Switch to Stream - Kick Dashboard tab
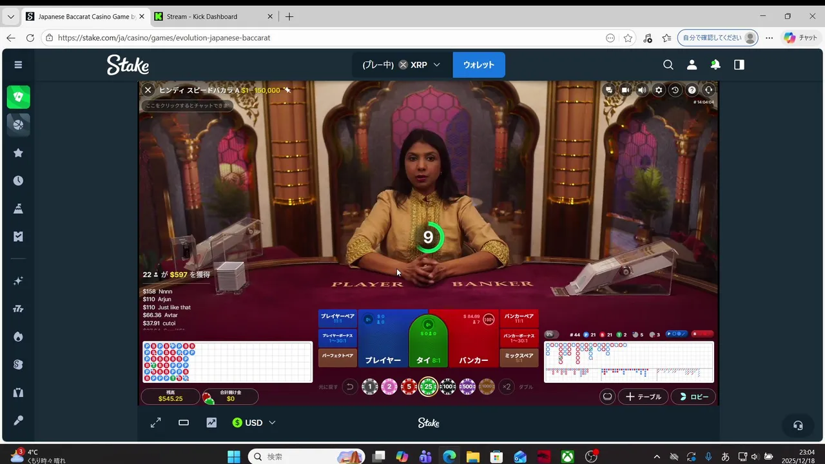Screen dimensions: 825x464 coord(215,17)
